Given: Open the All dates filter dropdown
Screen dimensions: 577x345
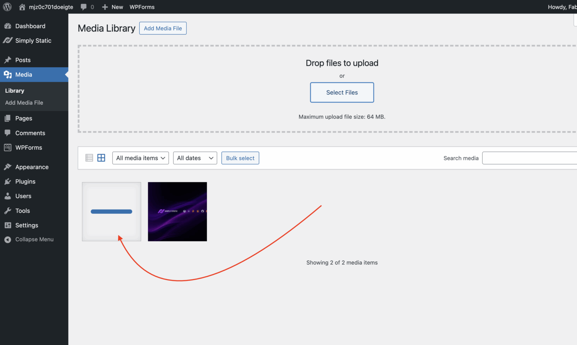Looking at the screenshot, I should (x=195, y=158).
